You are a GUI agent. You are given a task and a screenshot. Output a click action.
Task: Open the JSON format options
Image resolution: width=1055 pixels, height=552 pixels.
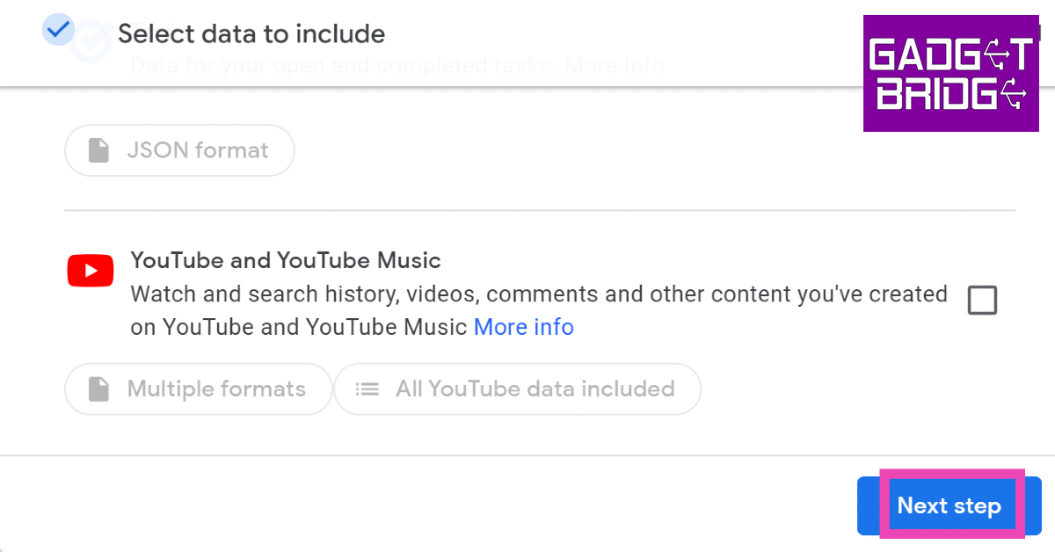[x=179, y=150]
